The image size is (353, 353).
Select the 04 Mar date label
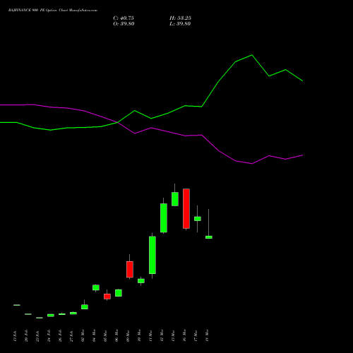tap(94, 336)
